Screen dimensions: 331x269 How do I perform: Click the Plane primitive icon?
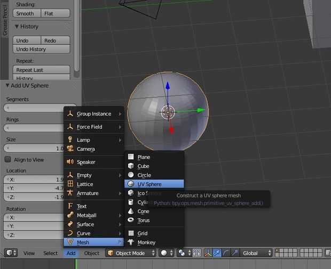point(131,157)
